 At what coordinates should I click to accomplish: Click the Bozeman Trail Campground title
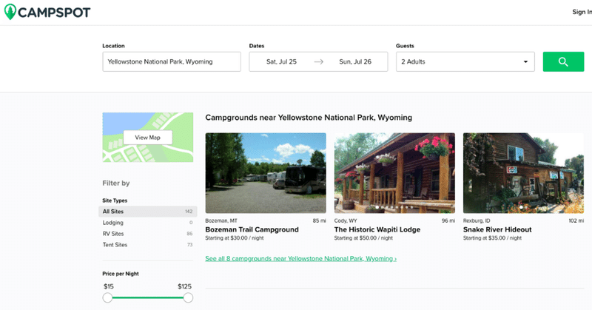(x=252, y=229)
